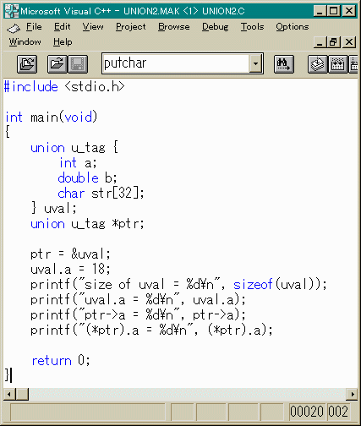Click the Build project toolbar icon
Viewport: 361px width, 426px height.
[337, 64]
